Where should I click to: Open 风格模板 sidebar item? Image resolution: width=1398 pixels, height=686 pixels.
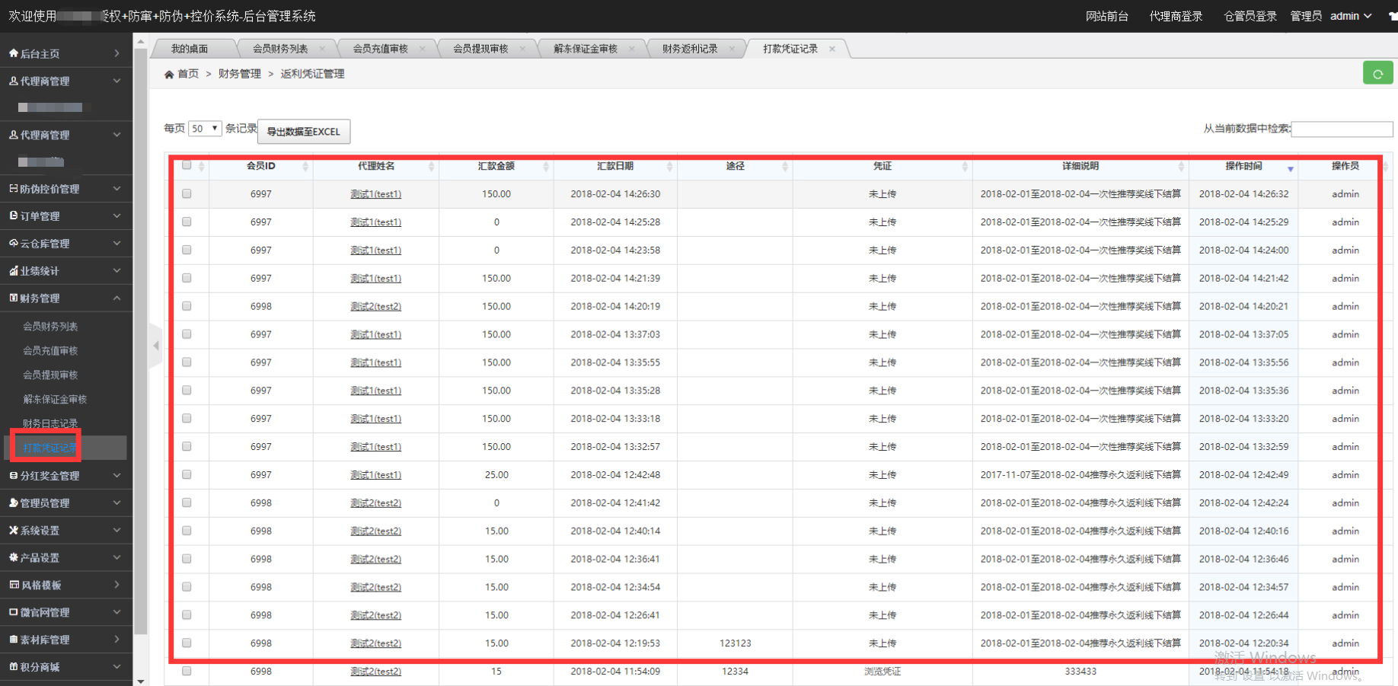pos(65,585)
